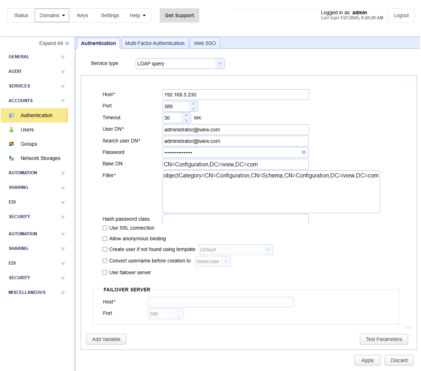
Task: Collapse the ACCOUNTS sidebar section
Action: coord(63,101)
